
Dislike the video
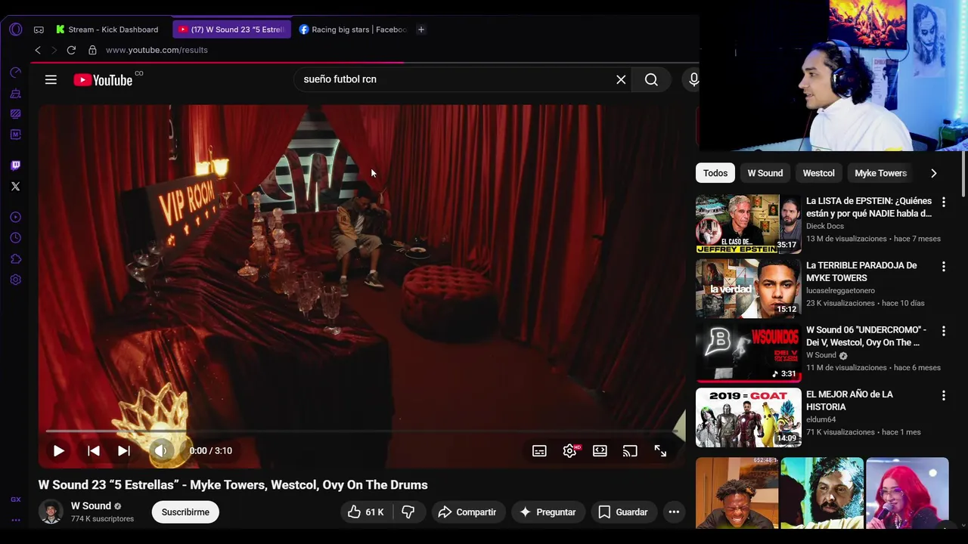click(x=408, y=512)
